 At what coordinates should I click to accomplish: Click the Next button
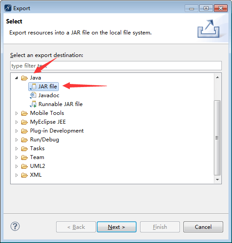[x=117, y=227]
